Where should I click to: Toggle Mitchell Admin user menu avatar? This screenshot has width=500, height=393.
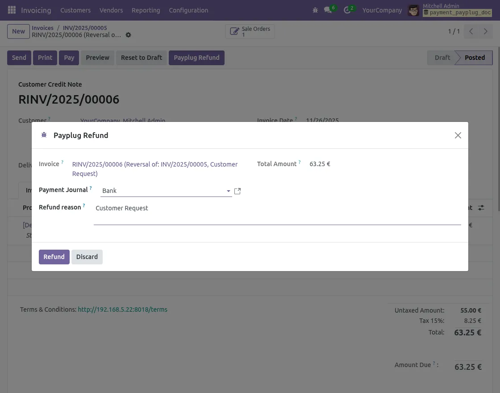tap(413, 10)
